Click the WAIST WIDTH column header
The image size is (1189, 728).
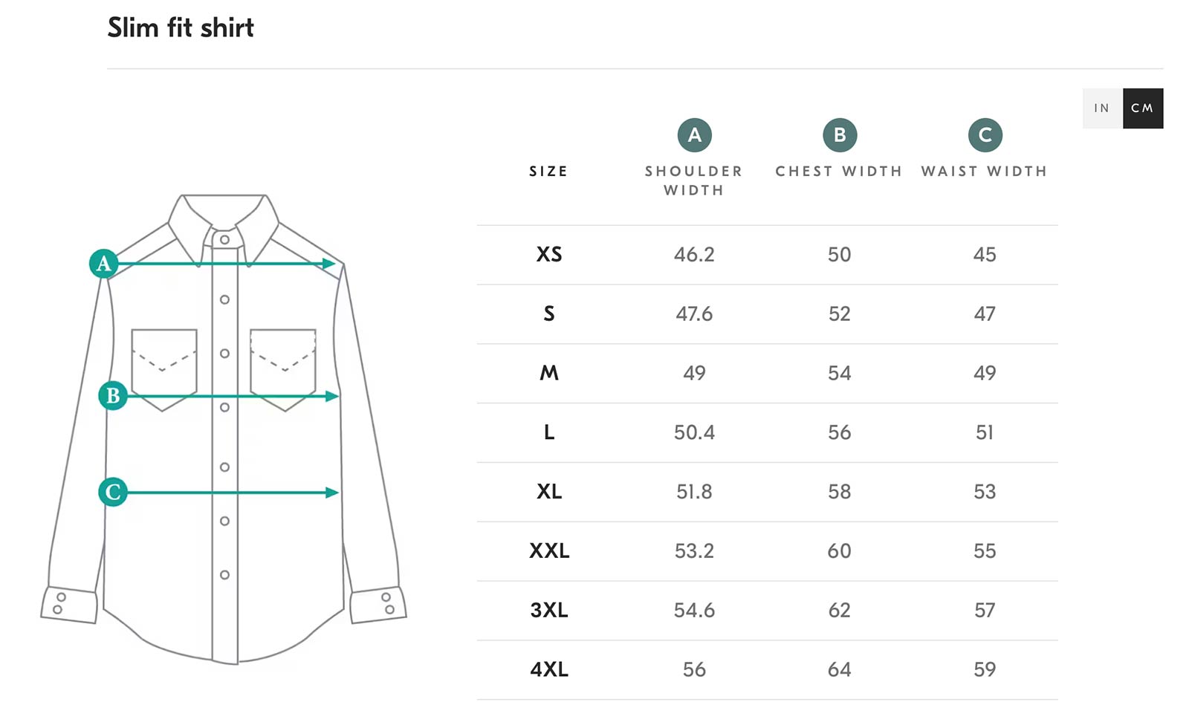coord(984,172)
